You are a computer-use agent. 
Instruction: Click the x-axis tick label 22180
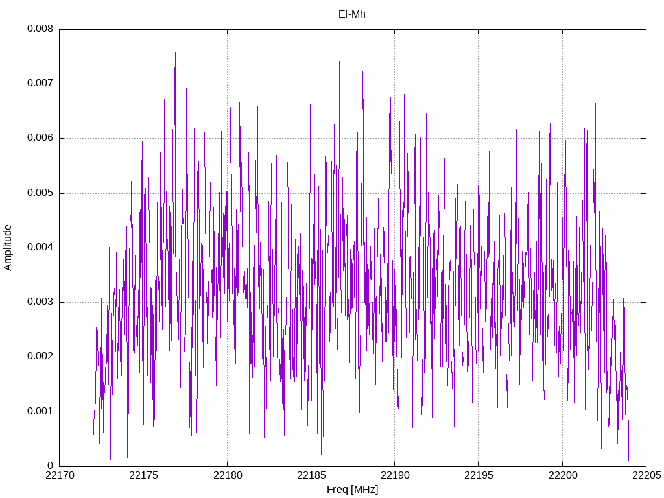(x=228, y=475)
